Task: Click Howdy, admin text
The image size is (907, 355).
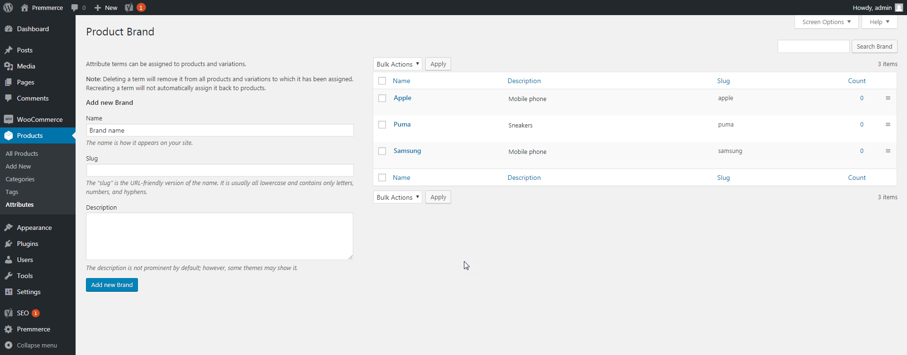Action: tap(872, 8)
